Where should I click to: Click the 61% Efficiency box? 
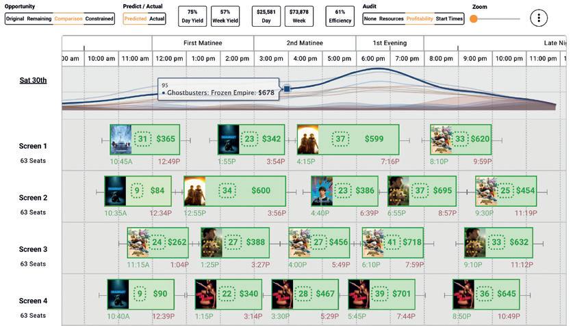pos(340,16)
